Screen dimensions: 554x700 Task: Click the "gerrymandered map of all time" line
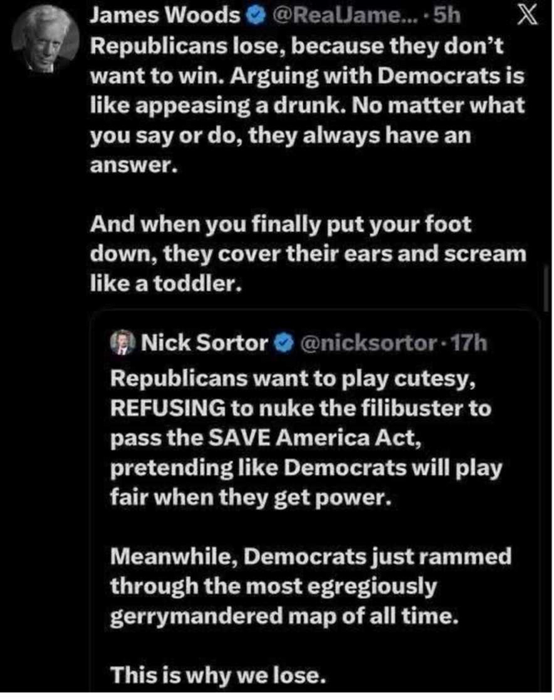point(273,617)
